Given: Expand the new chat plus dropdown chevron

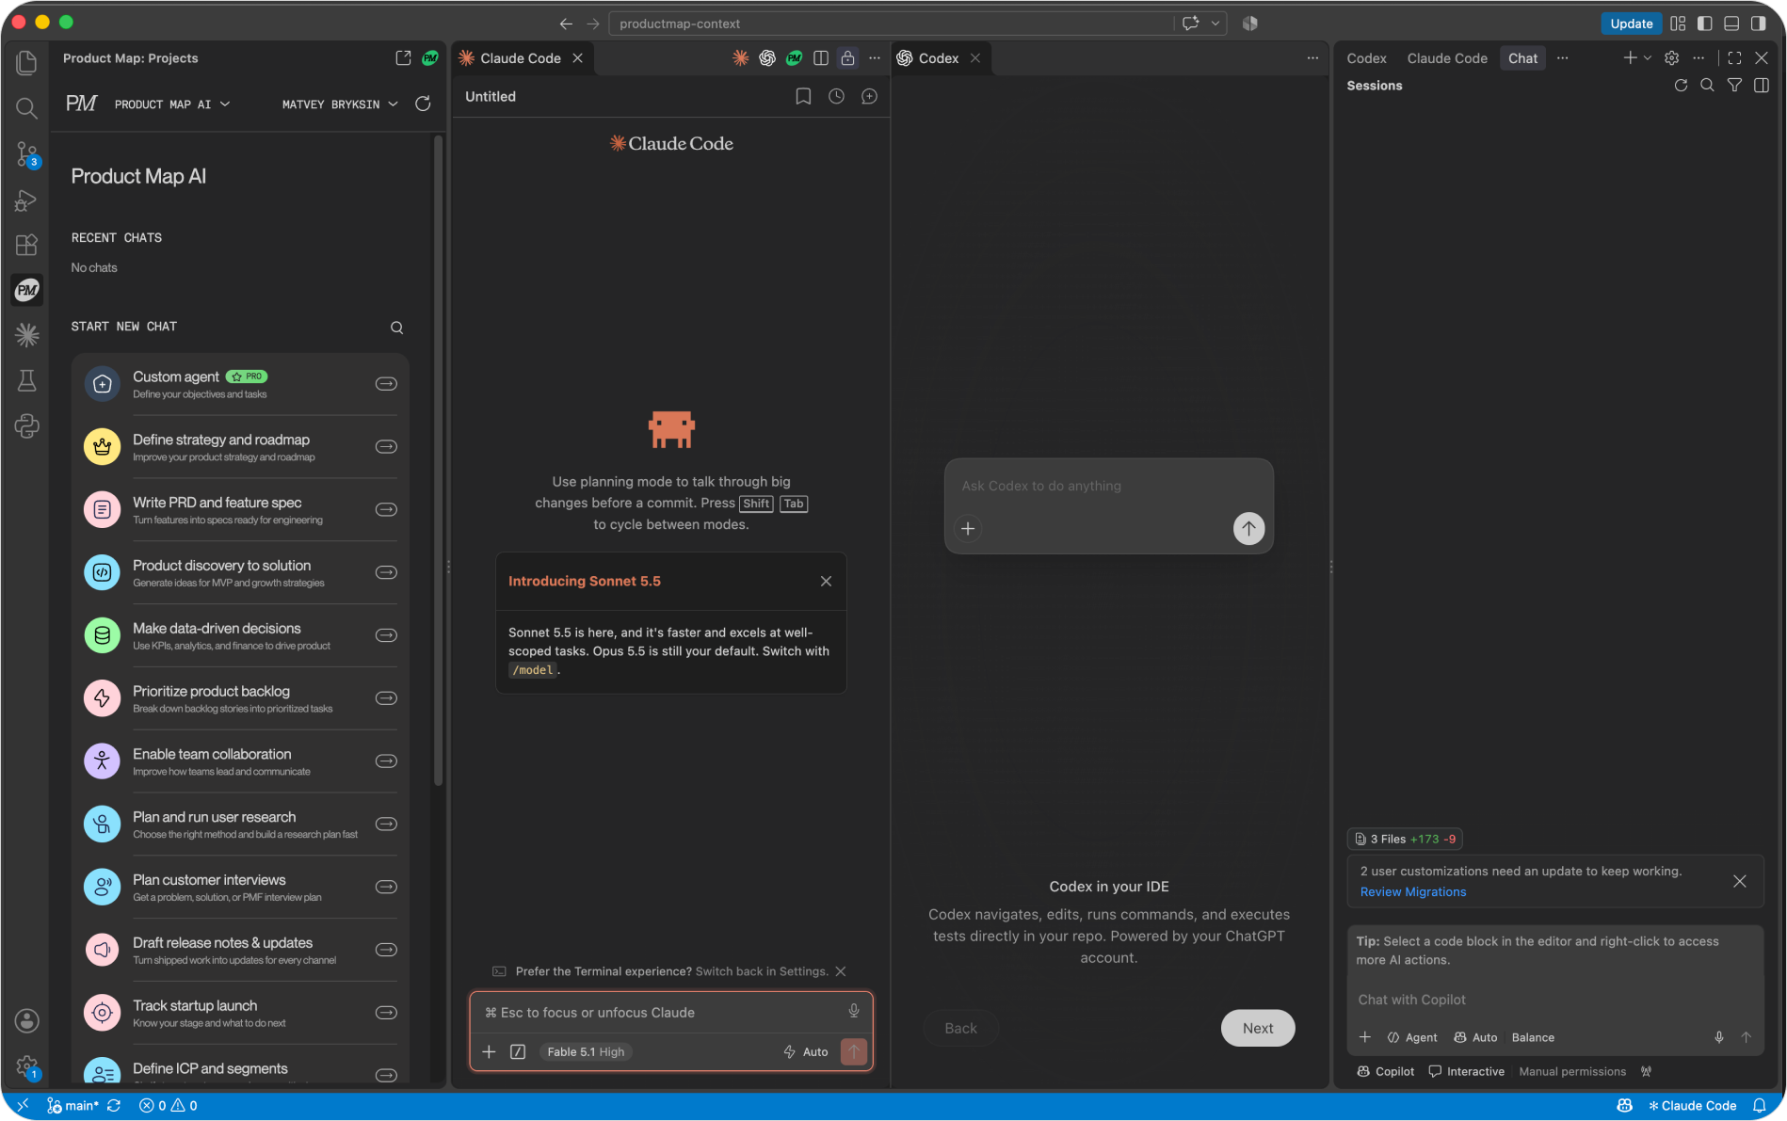Looking at the screenshot, I should 1648,58.
